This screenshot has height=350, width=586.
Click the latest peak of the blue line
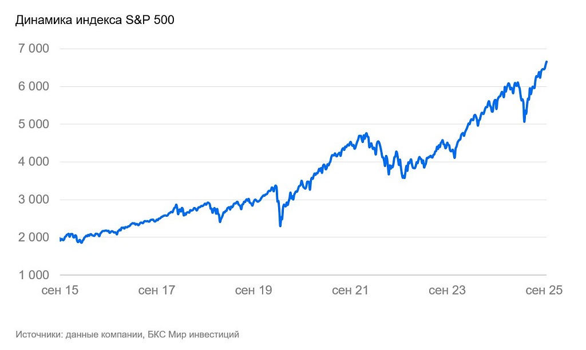click(x=547, y=62)
